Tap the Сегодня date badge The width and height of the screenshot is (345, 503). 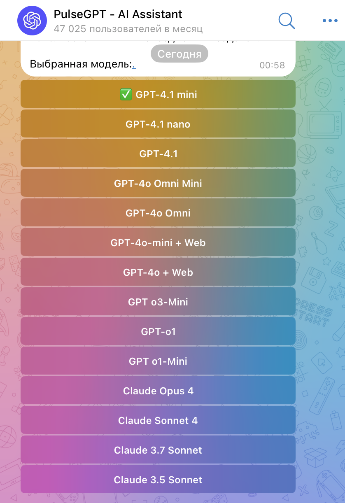(x=179, y=54)
